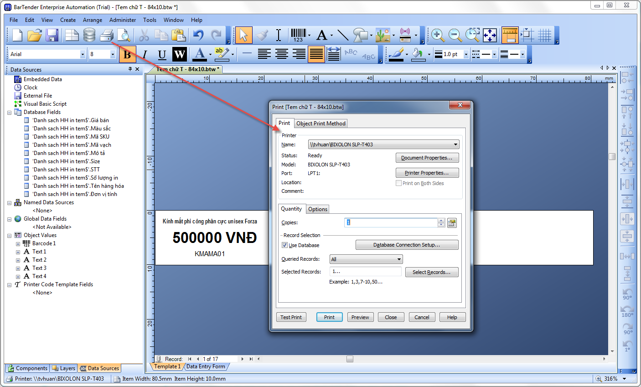Image resolution: width=641 pixels, height=387 pixels.
Task: Switch to Object Print Method tab
Action: click(x=321, y=124)
